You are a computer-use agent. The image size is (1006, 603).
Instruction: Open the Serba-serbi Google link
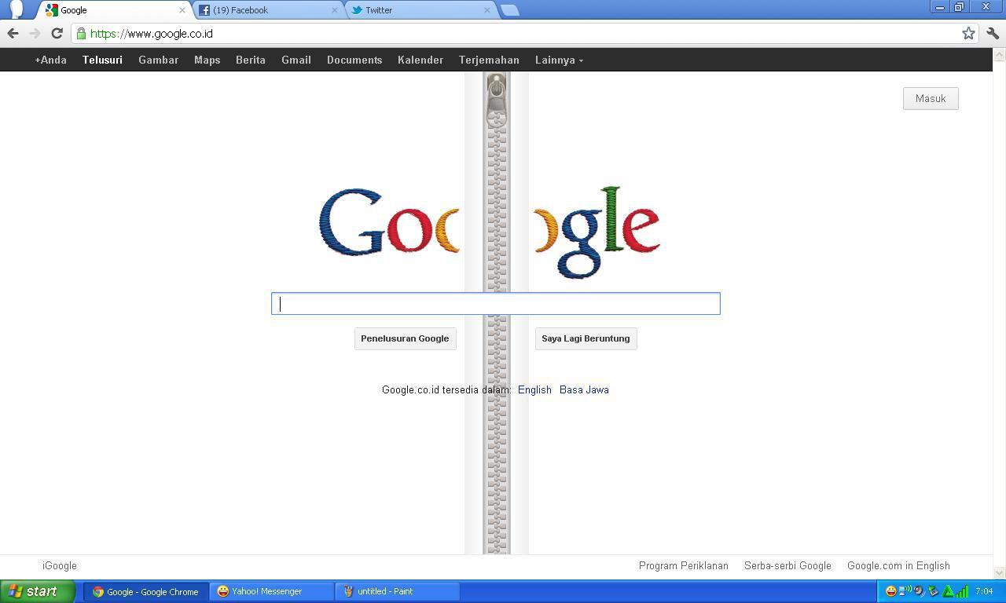pos(788,565)
